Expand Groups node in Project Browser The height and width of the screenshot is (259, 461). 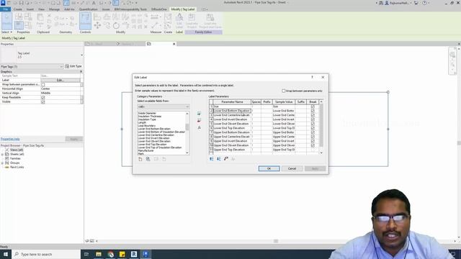coord(2,163)
